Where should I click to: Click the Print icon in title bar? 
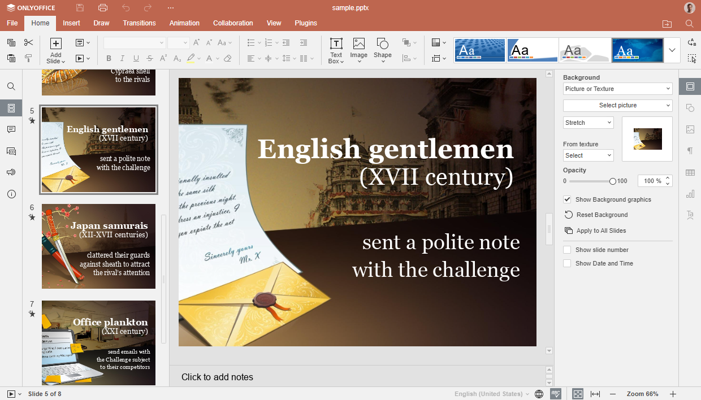pyautogui.click(x=102, y=8)
